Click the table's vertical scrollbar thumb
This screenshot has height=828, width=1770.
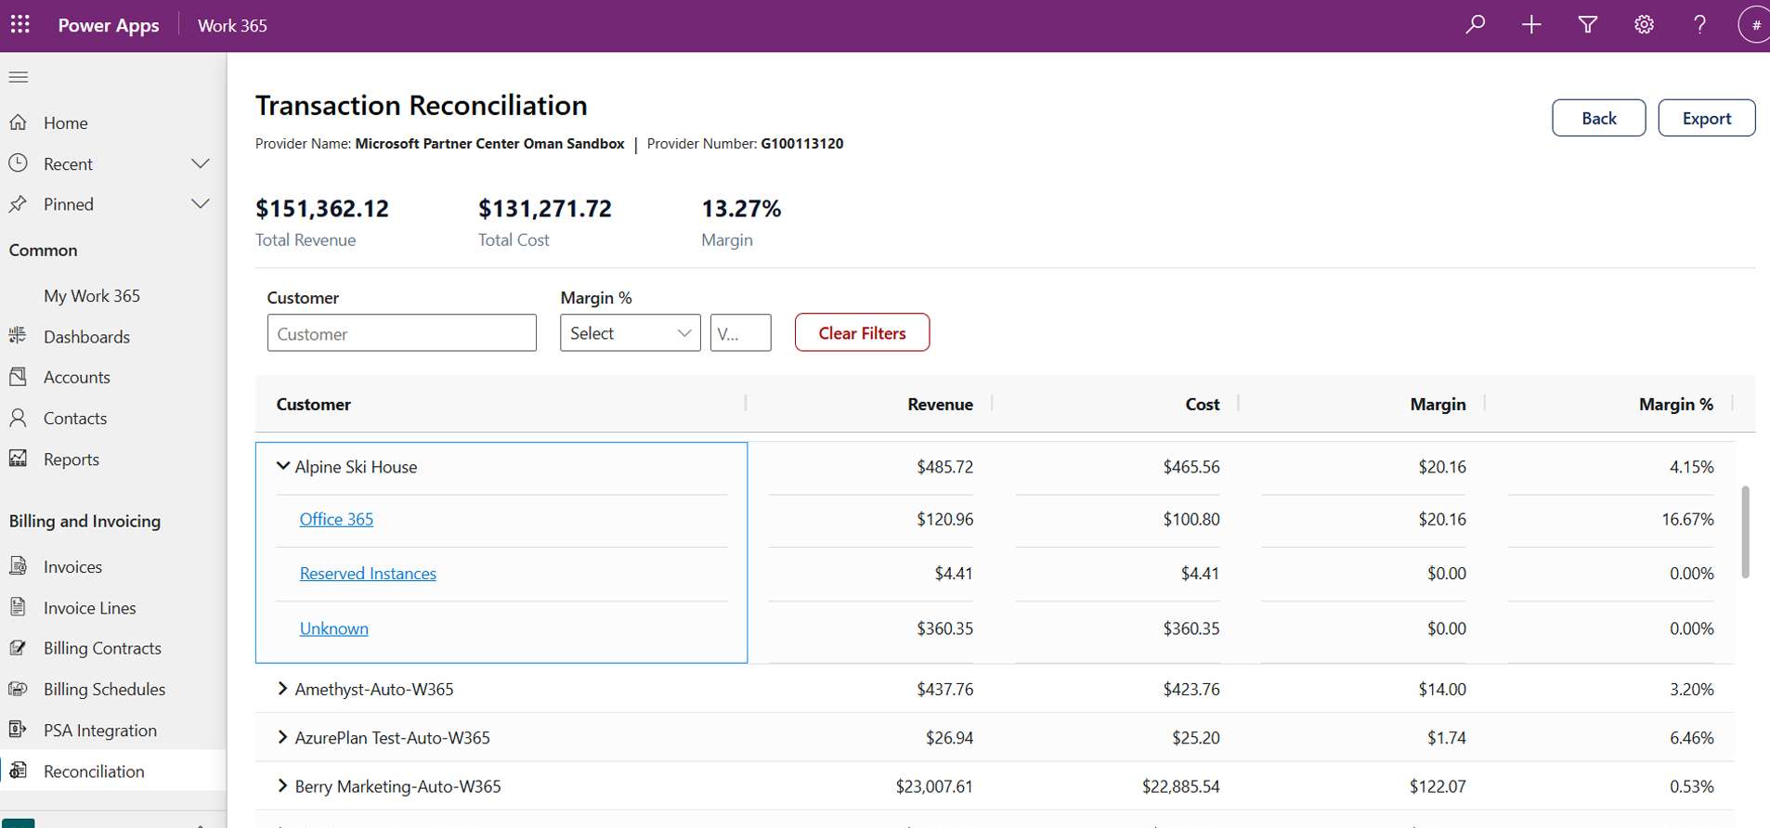click(1745, 532)
